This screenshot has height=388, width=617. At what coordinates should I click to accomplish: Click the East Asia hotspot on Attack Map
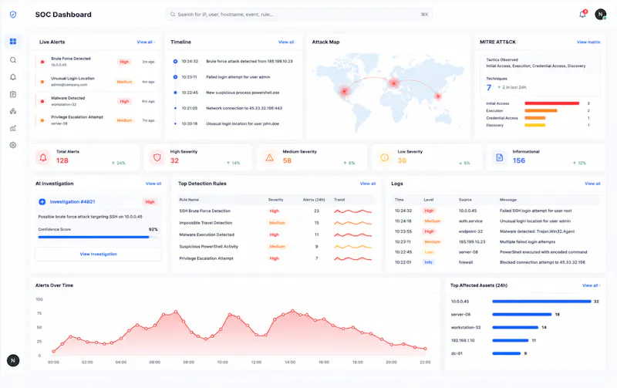click(x=438, y=96)
